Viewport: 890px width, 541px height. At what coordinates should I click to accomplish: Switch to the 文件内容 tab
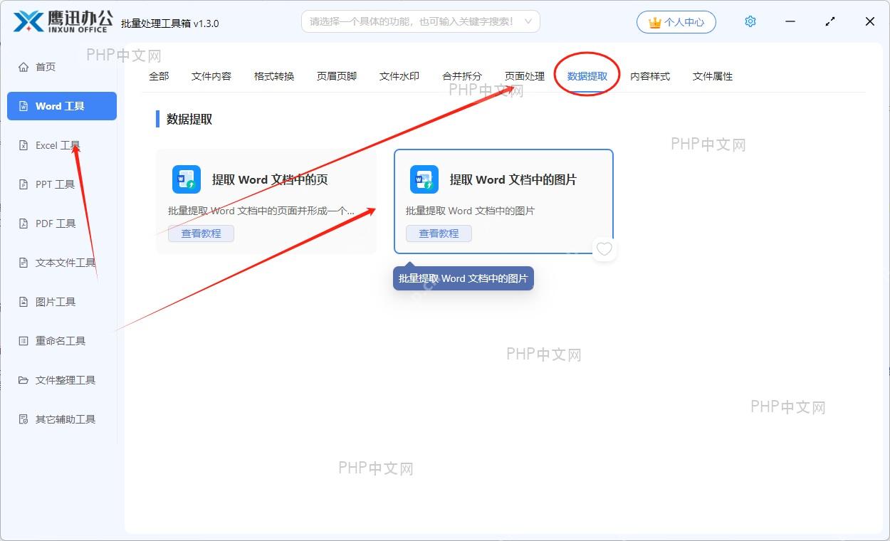click(x=211, y=76)
